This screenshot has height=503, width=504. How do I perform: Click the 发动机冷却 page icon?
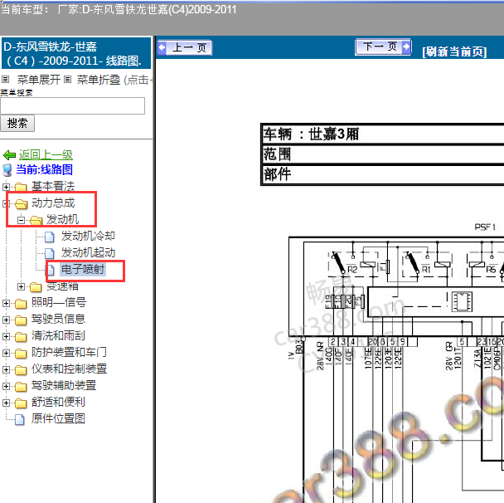point(49,237)
